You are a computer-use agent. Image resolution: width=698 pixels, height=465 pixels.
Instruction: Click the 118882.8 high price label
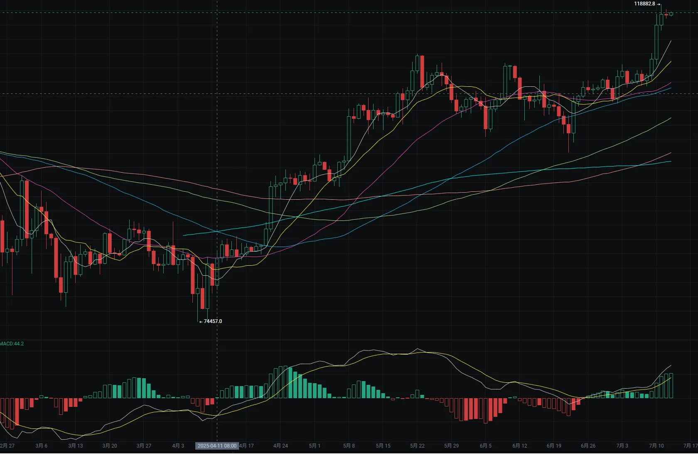(x=644, y=4)
